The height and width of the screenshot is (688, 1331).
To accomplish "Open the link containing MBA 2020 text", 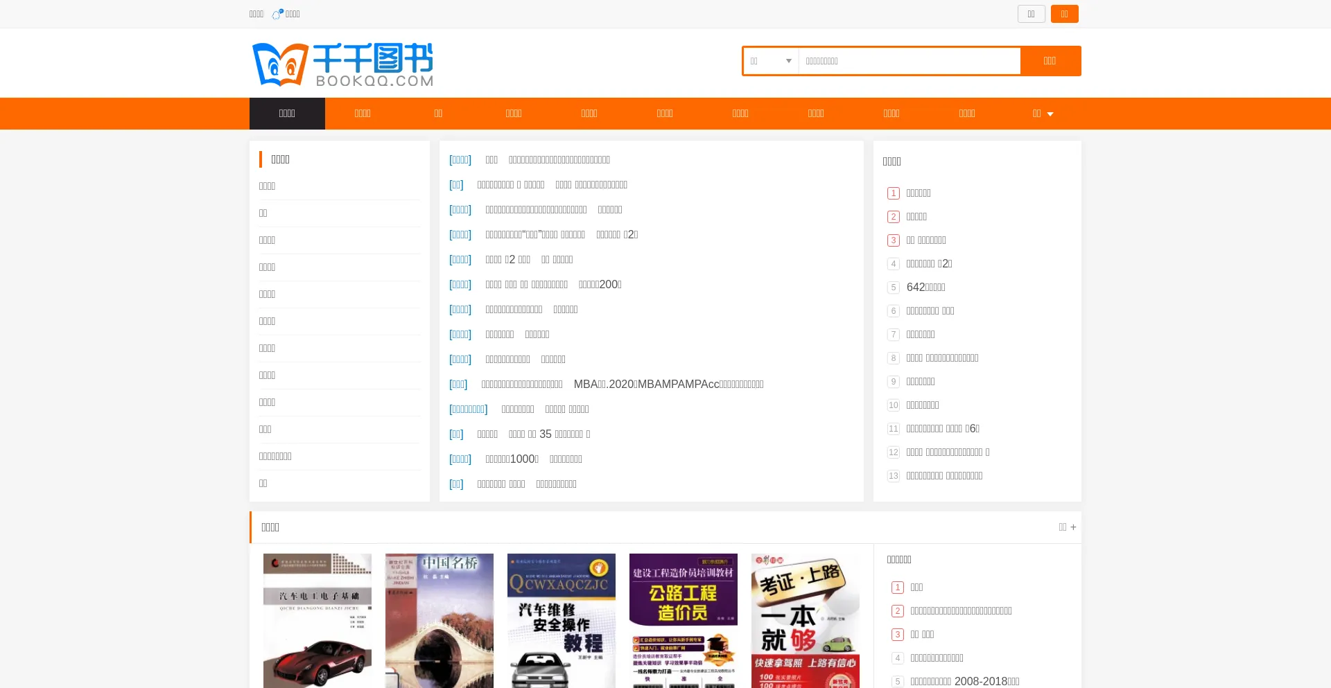I will coord(668,385).
